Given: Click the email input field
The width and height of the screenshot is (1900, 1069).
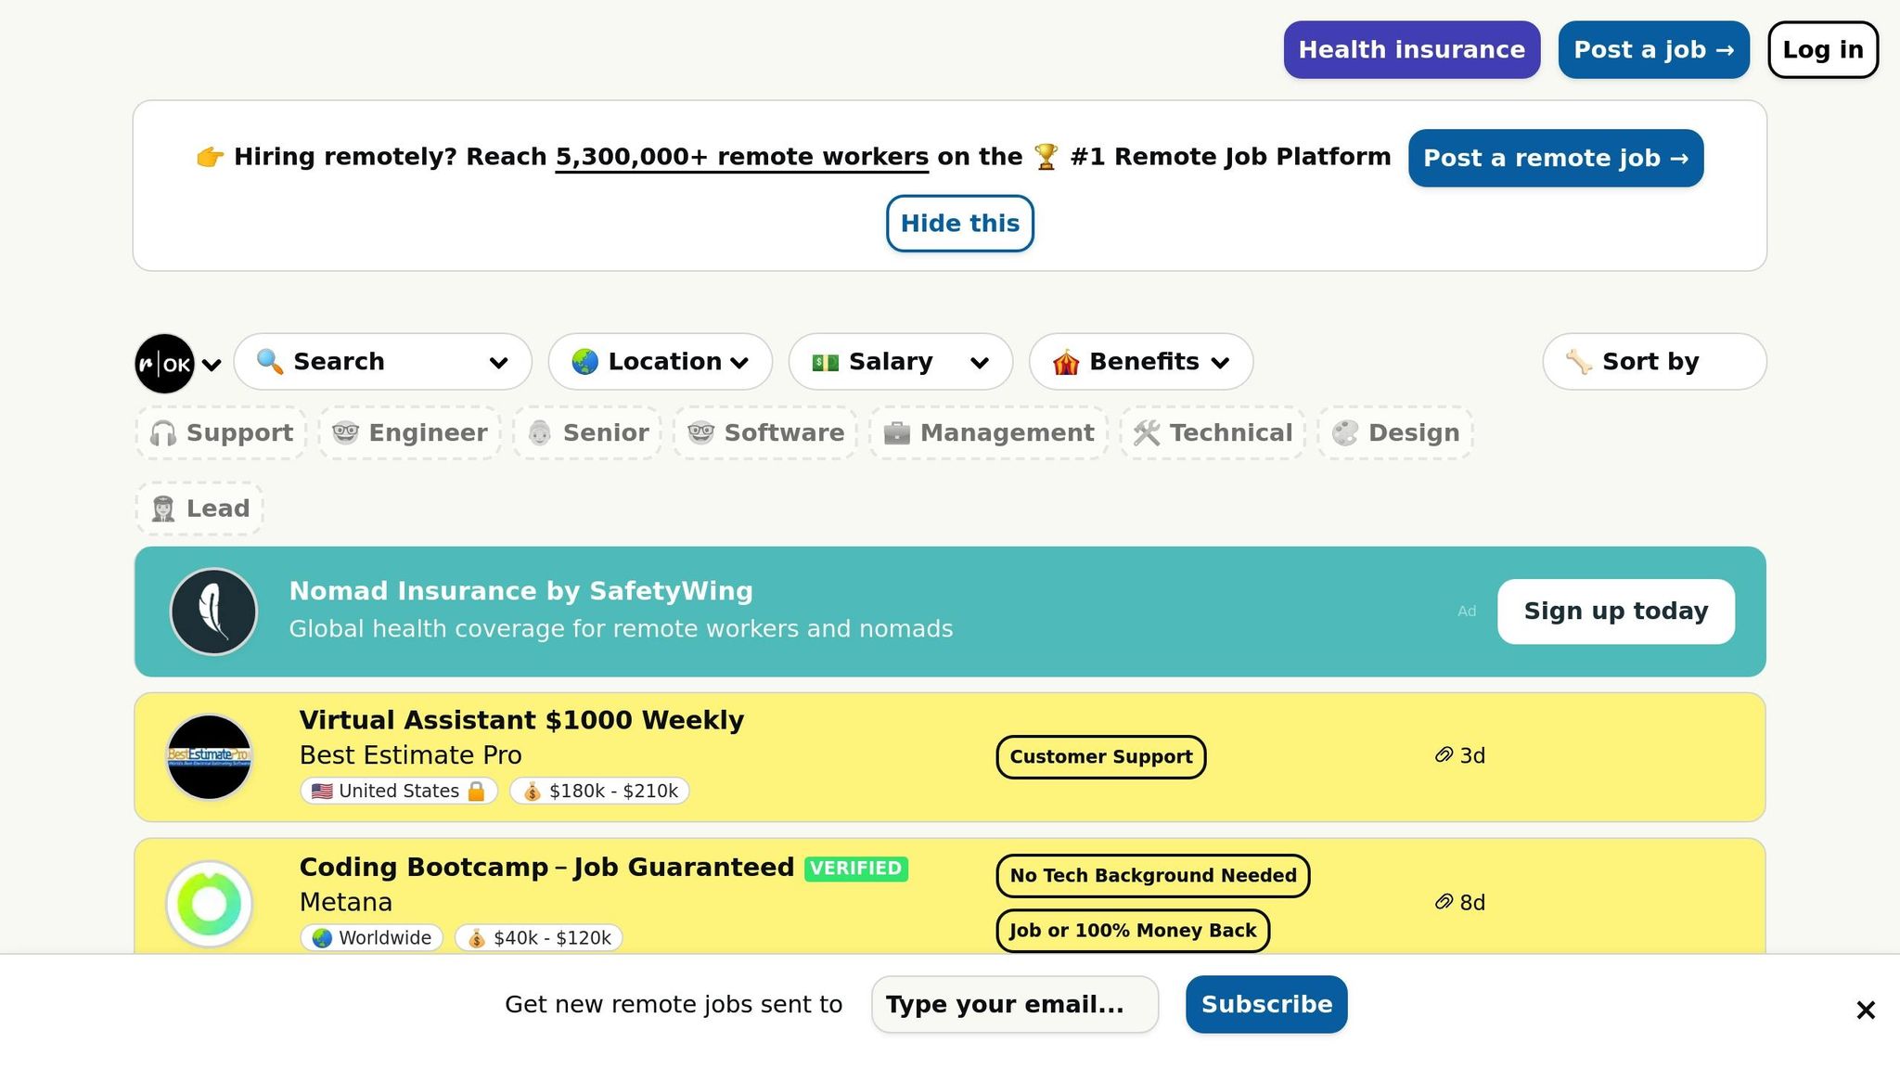Looking at the screenshot, I should (x=1014, y=1004).
